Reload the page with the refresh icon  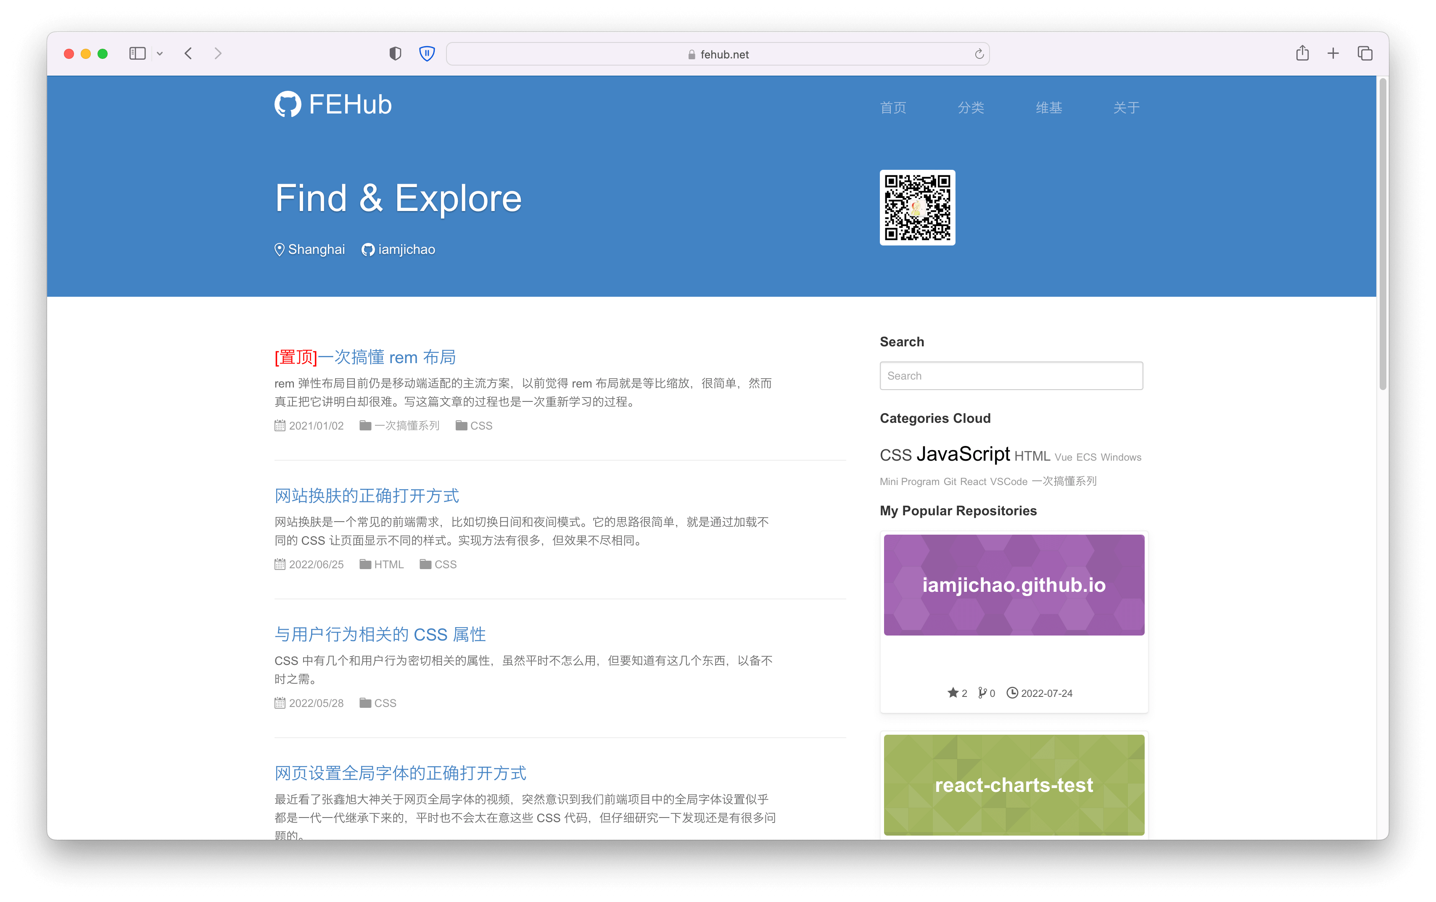click(979, 54)
